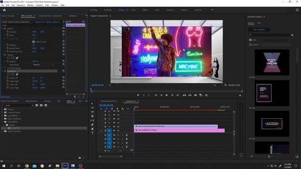This screenshot has height=169, width=301.
Task: Select the Hand tool
Action: tap(92, 129)
